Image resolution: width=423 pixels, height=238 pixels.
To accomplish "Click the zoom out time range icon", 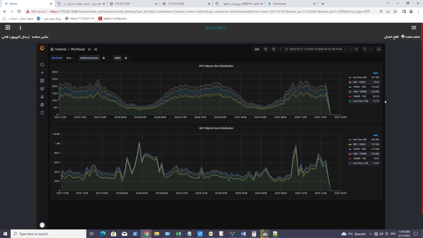I will (356, 49).
